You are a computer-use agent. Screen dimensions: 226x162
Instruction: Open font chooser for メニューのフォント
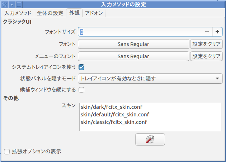133,56
